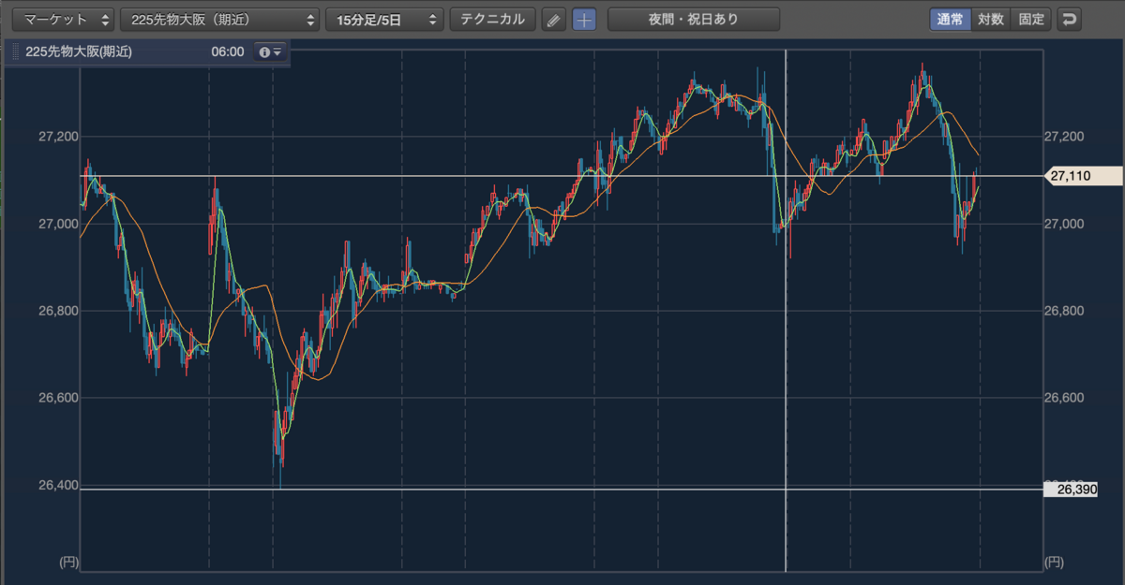Click the vertical crosshair line on chart

point(786,309)
